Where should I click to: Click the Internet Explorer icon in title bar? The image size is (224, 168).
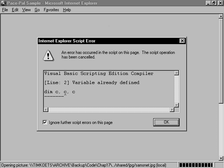tap(3, 3)
